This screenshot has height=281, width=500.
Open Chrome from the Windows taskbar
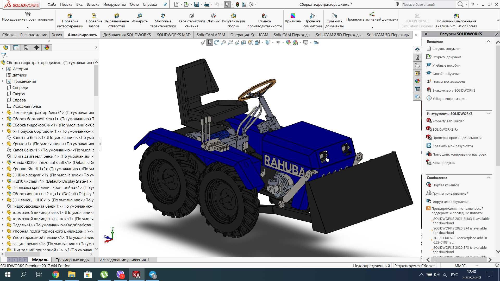coord(55,274)
